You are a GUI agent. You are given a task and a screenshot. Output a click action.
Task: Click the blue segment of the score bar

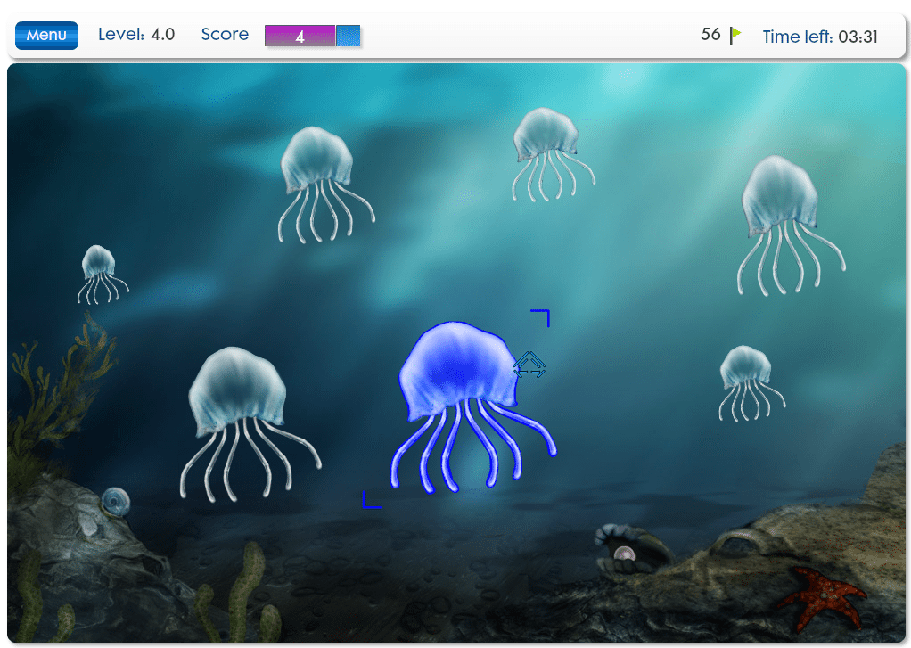(x=348, y=37)
